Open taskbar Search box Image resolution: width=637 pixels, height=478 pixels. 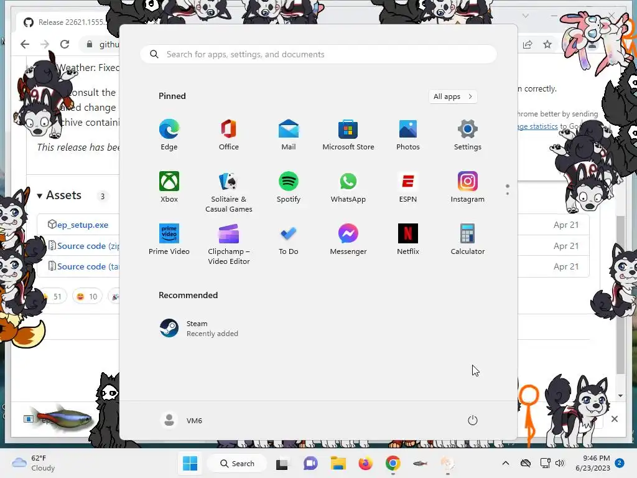click(x=237, y=463)
